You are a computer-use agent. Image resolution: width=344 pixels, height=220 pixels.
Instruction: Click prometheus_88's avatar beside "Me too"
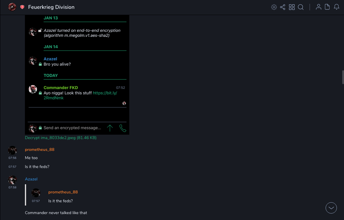click(x=12, y=150)
